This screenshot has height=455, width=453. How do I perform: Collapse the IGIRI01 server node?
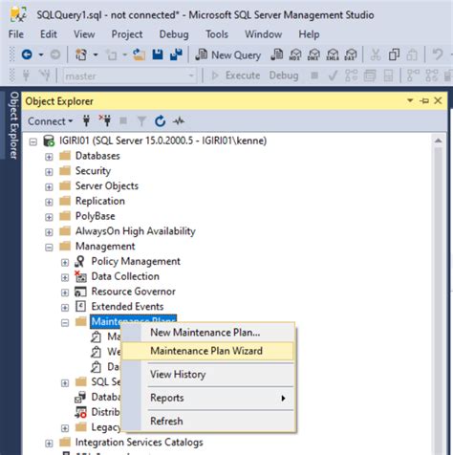pyautogui.click(x=32, y=141)
